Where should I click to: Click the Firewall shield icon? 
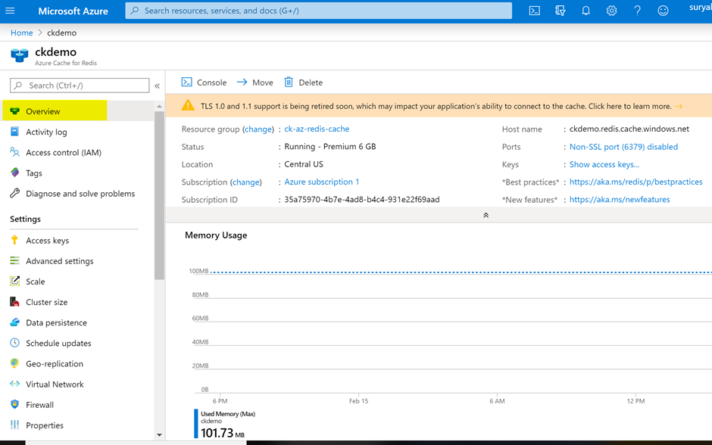(x=14, y=404)
